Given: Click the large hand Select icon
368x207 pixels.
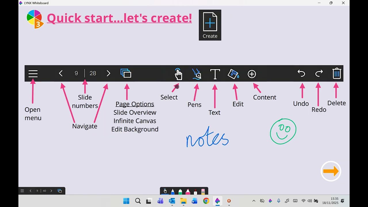Looking at the screenshot, I should point(178,74).
